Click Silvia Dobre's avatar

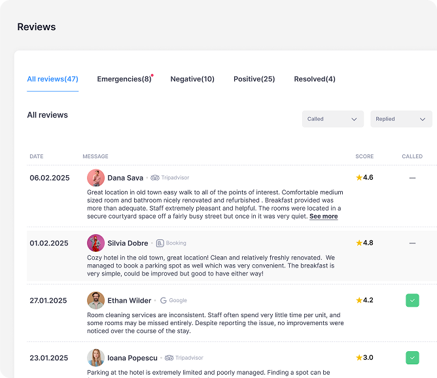click(x=96, y=243)
